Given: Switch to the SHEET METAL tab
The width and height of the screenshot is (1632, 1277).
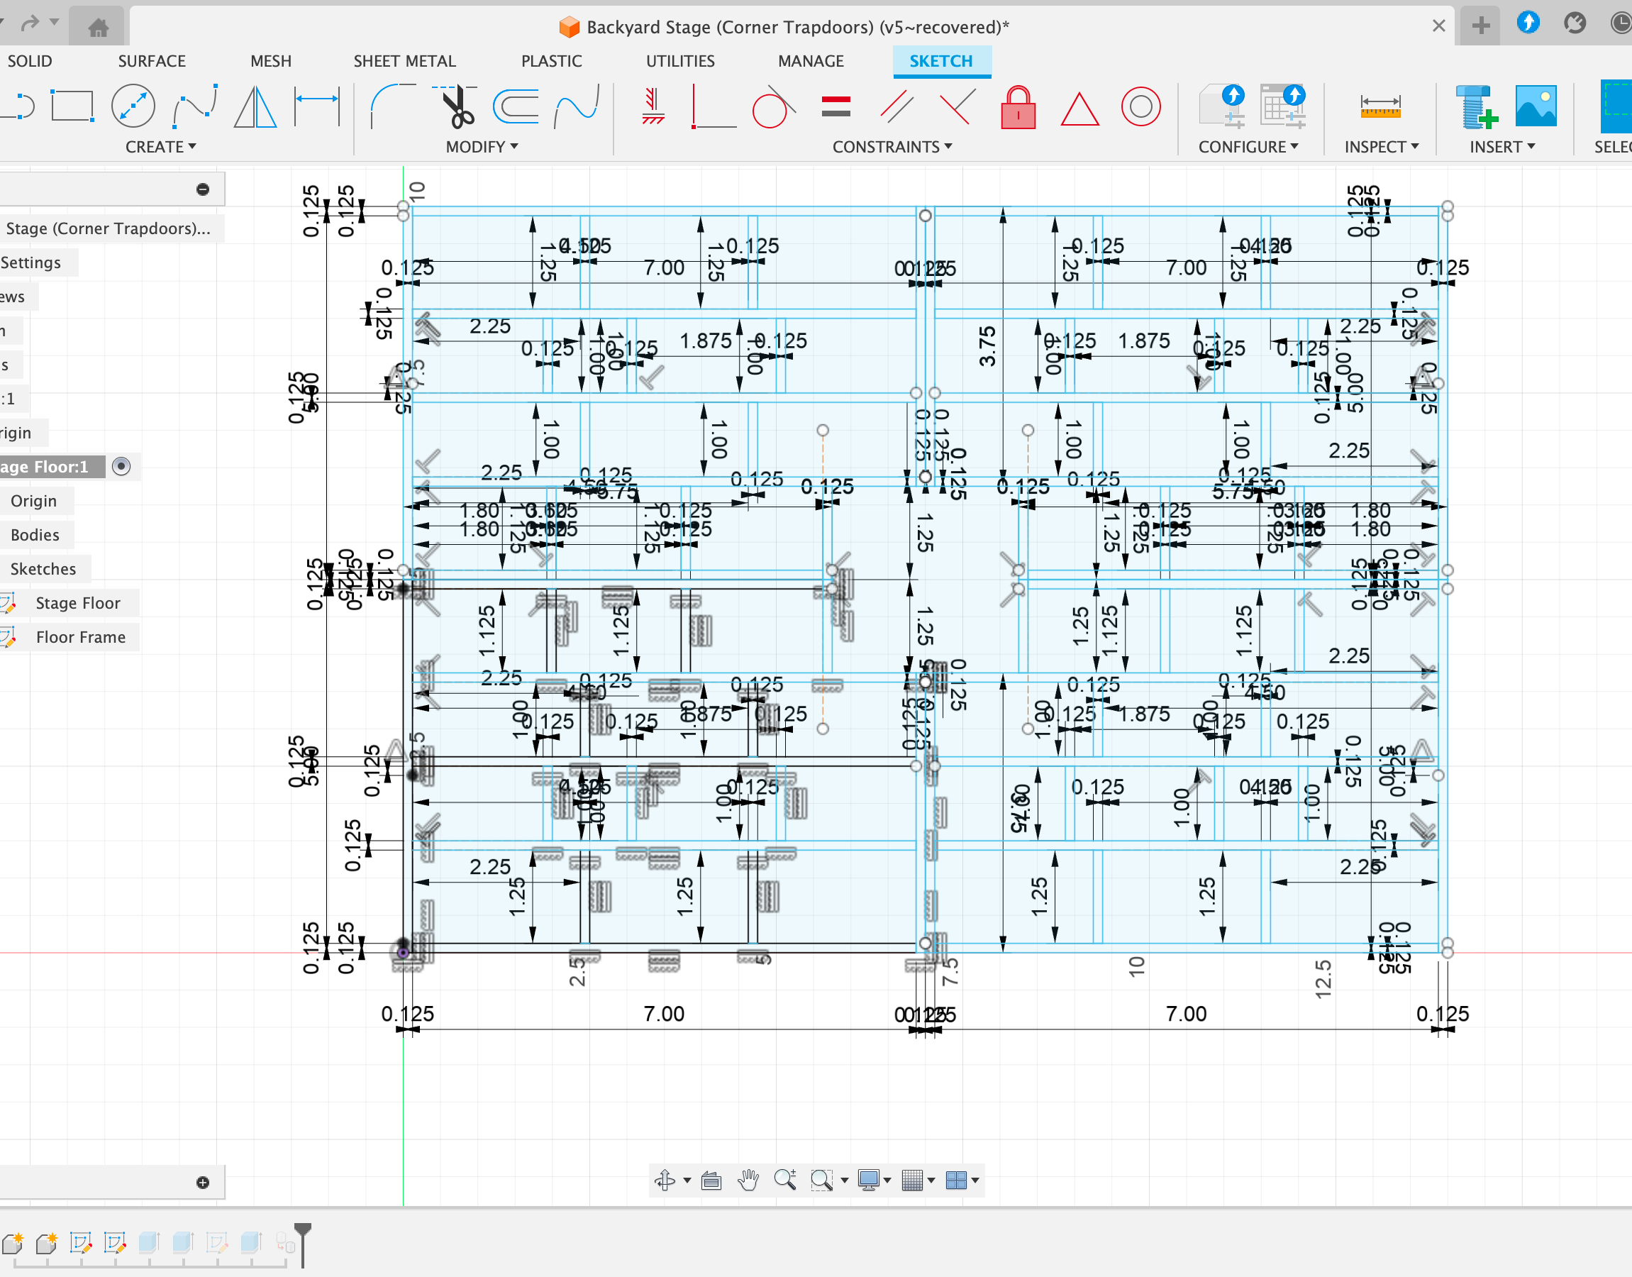Looking at the screenshot, I should coord(404,61).
